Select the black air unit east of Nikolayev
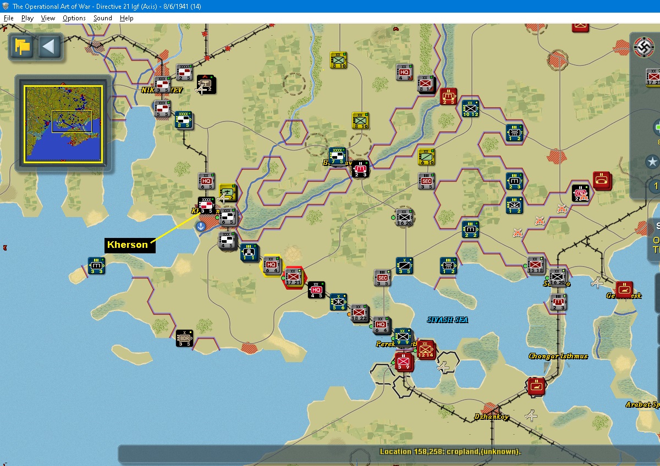The image size is (660, 466). [206, 84]
